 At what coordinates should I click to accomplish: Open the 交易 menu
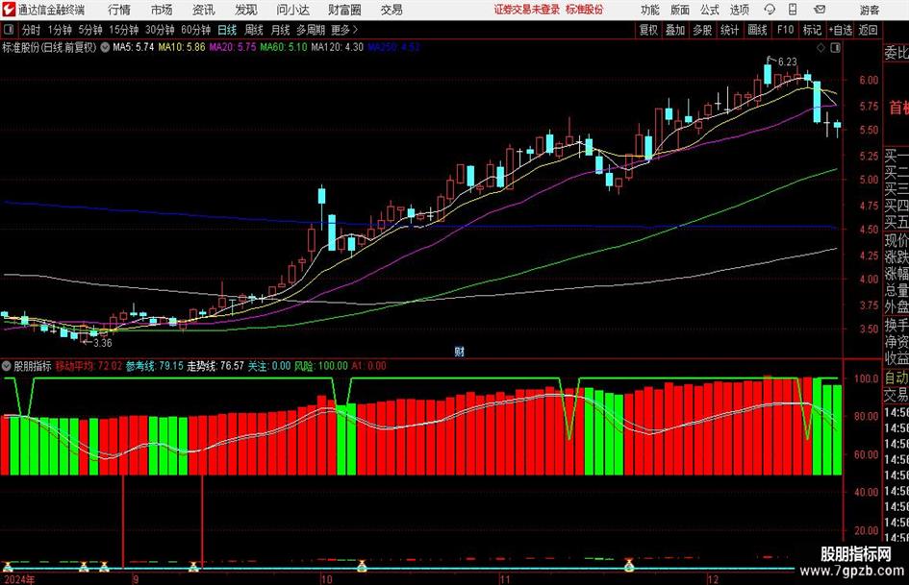[391, 10]
